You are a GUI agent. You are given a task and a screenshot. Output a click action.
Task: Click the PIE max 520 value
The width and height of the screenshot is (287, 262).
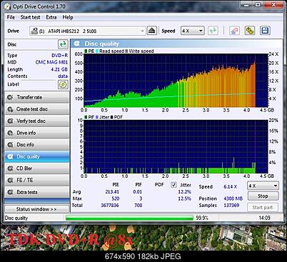116,198
